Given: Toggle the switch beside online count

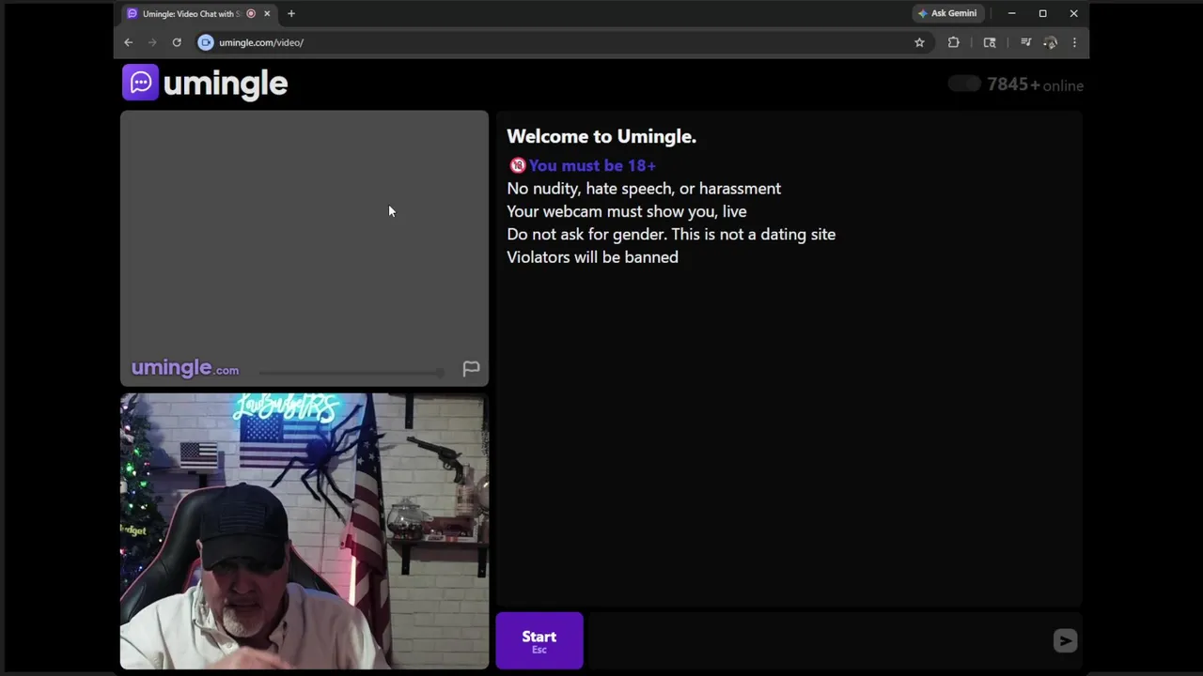Looking at the screenshot, I should click(x=964, y=84).
